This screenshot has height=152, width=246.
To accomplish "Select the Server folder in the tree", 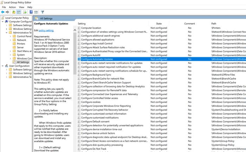I will [20, 47].
